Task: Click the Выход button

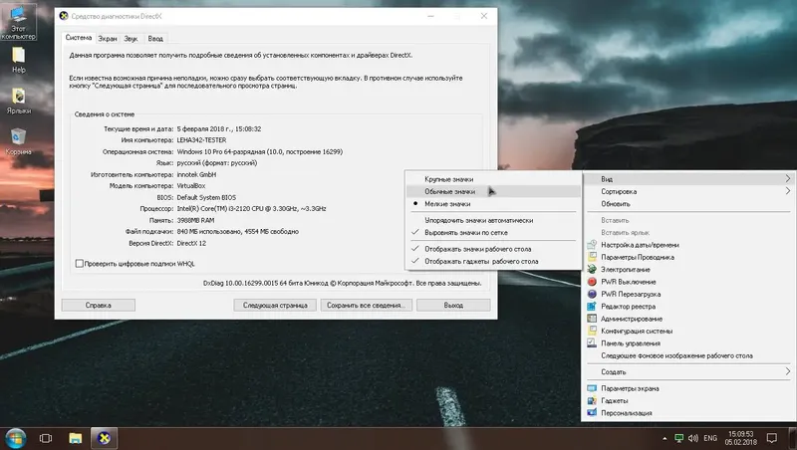Action: click(453, 306)
